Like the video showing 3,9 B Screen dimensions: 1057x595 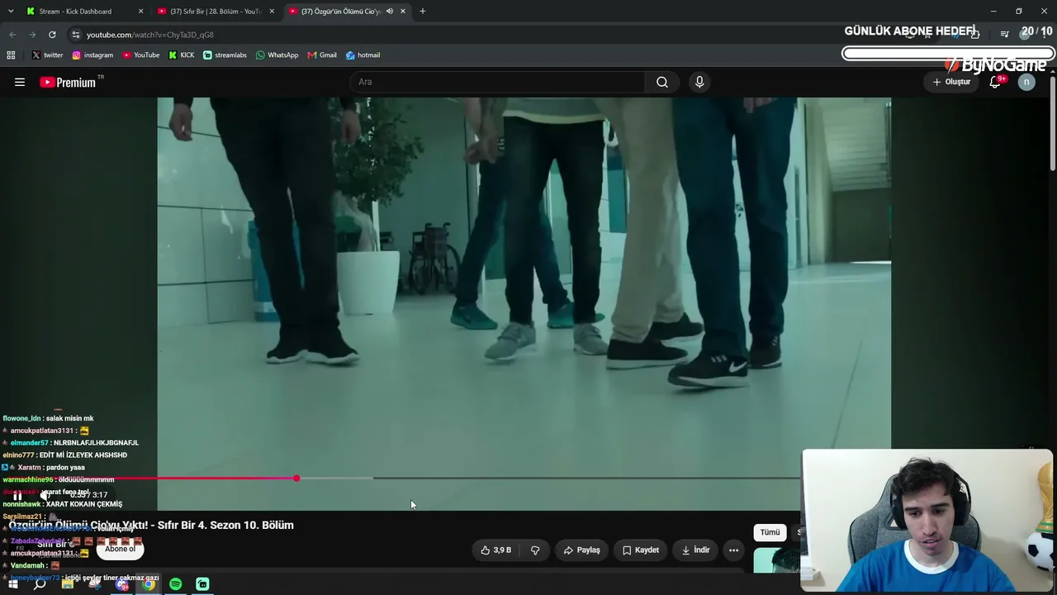[x=495, y=550]
